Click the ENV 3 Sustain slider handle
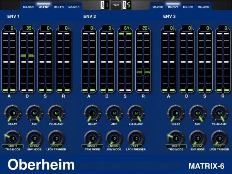Image resolution: width=232 pixels, height=174 pixels. coord(205,90)
